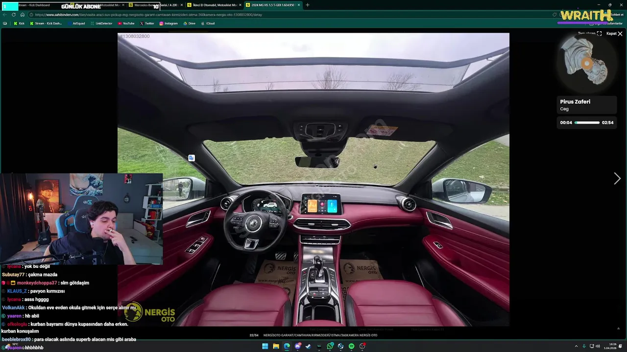Viewport: 627px width, 352px height.
Task: Open File Explorer from taskbar
Action: pyautogui.click(x=276, y=346)
